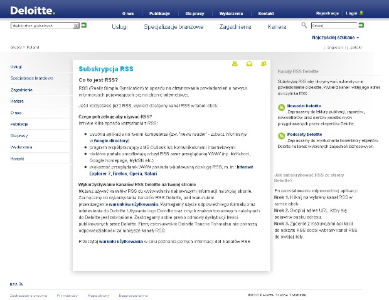Open Mapa strony footer link
Image resolution: width=389 pixels, height=300 pixels.
point(99,296)
